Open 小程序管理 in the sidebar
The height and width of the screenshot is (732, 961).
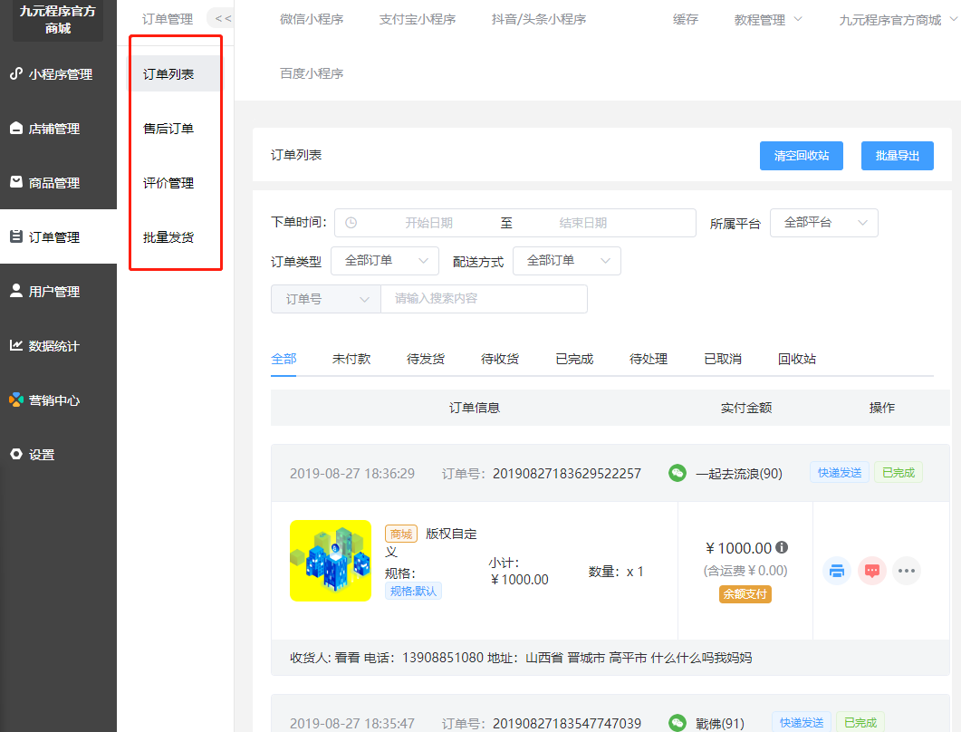tap(58, 74)
